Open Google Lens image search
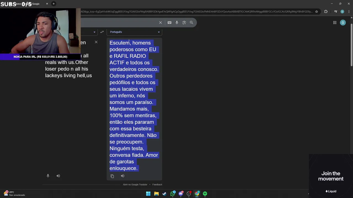Screen dimensions: 353x198 184,23
